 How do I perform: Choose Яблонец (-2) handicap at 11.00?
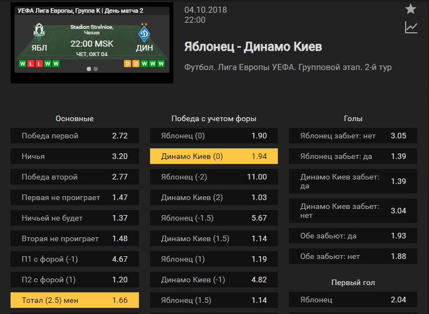pos(214,177)
